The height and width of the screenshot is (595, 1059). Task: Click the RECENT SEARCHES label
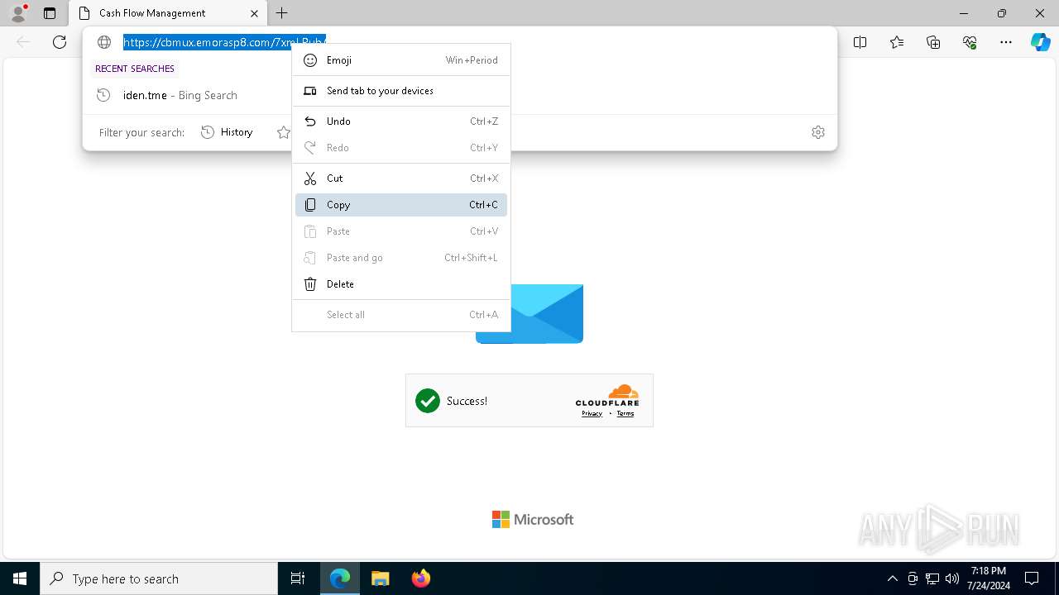[135, 69]
